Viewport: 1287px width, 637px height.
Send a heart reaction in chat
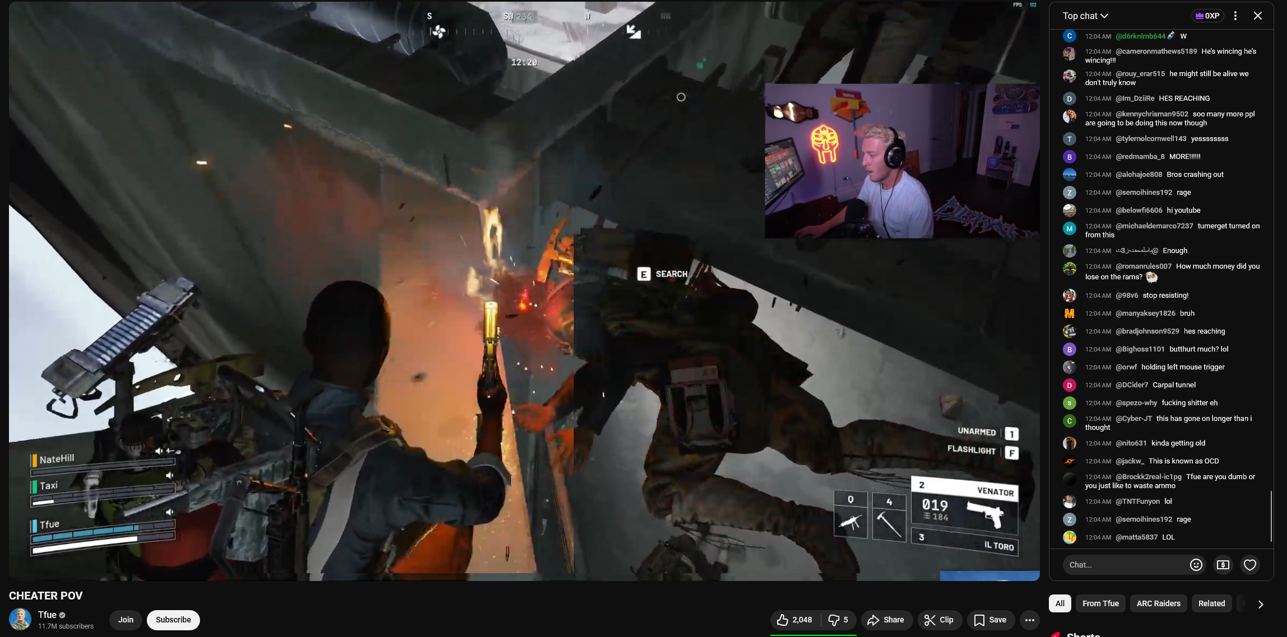click(x=1249, y=565)
